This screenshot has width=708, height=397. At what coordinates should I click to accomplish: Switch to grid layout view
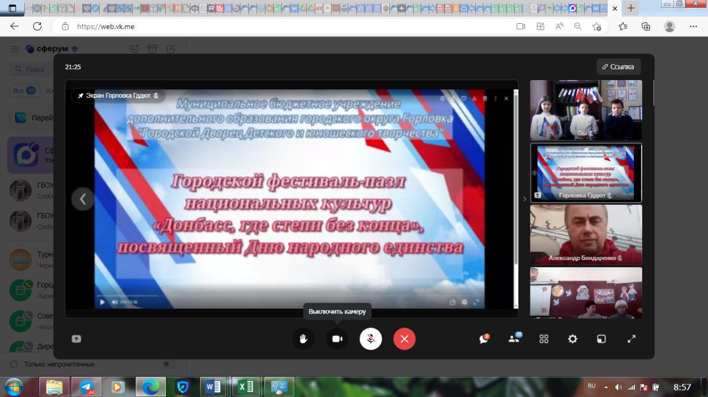point(544,339)
